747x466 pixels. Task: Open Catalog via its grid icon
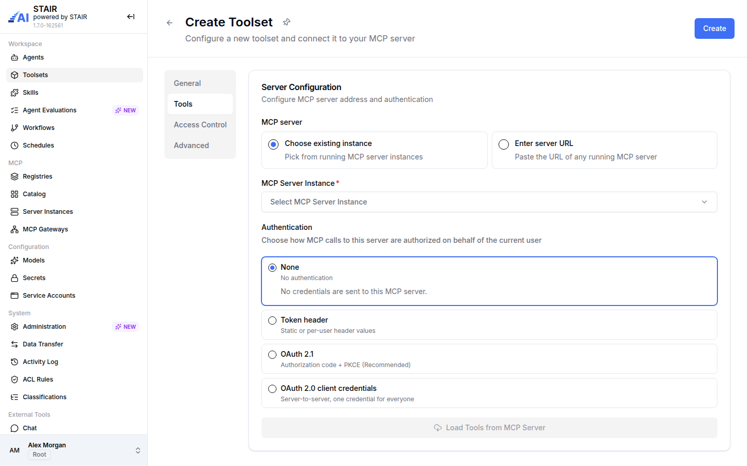tap(15, 194)
